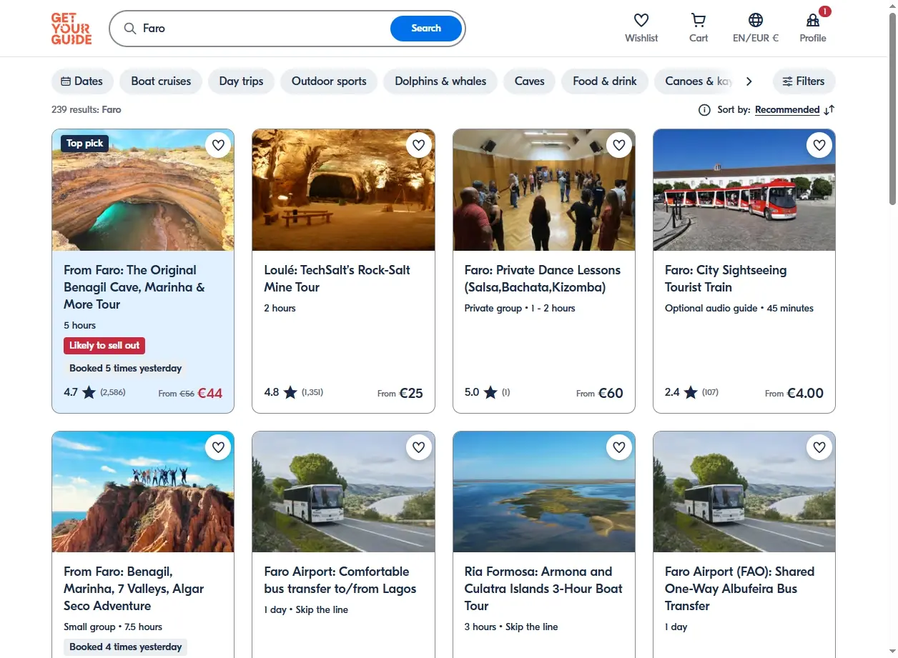Save City Sightseeing Tourist Train to wishlist
The image size is (898, 658).
[819, 145]
